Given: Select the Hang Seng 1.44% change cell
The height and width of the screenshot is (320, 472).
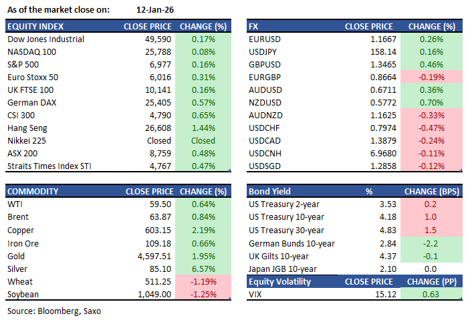Looking at the screenshot, I should click(x=203, y=128).
